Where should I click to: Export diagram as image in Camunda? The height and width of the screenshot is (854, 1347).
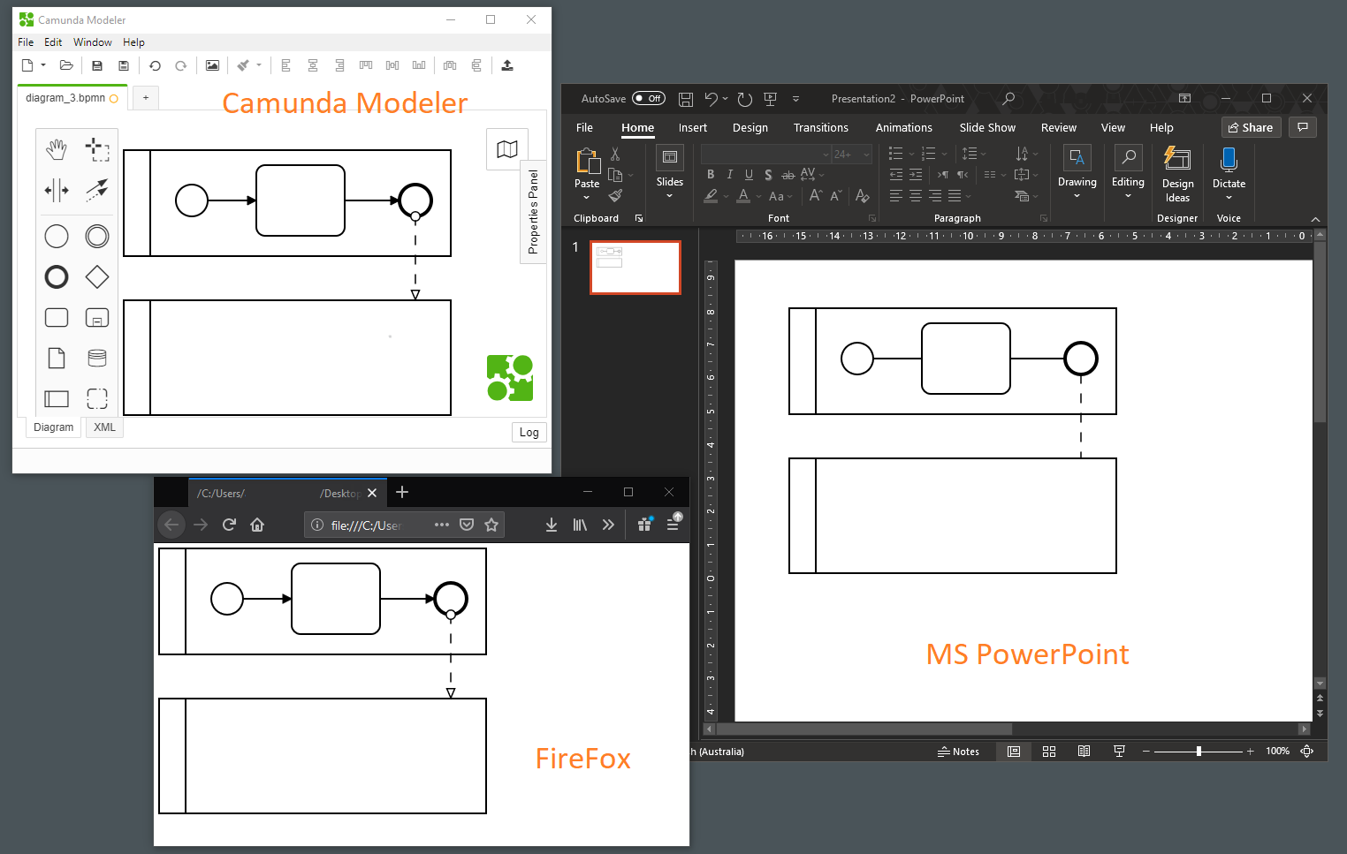212,65
